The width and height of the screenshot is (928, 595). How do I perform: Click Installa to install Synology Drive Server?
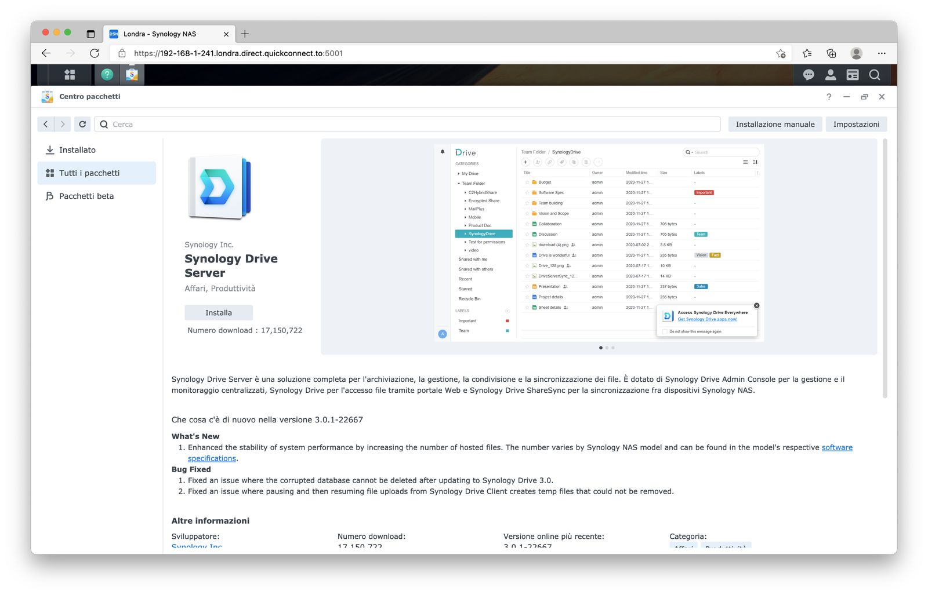point(219,313)
